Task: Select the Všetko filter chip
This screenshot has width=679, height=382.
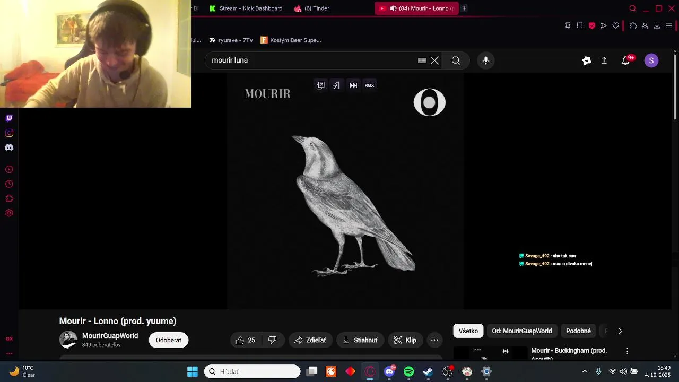Action: 468,331
